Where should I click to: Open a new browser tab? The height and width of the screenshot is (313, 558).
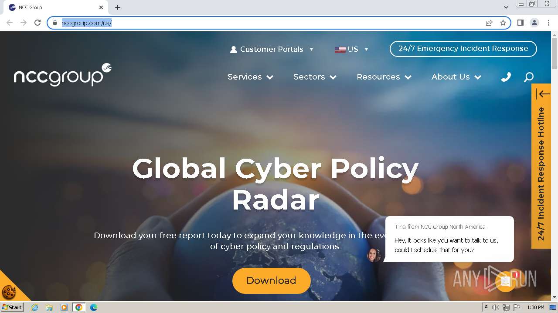118,7
